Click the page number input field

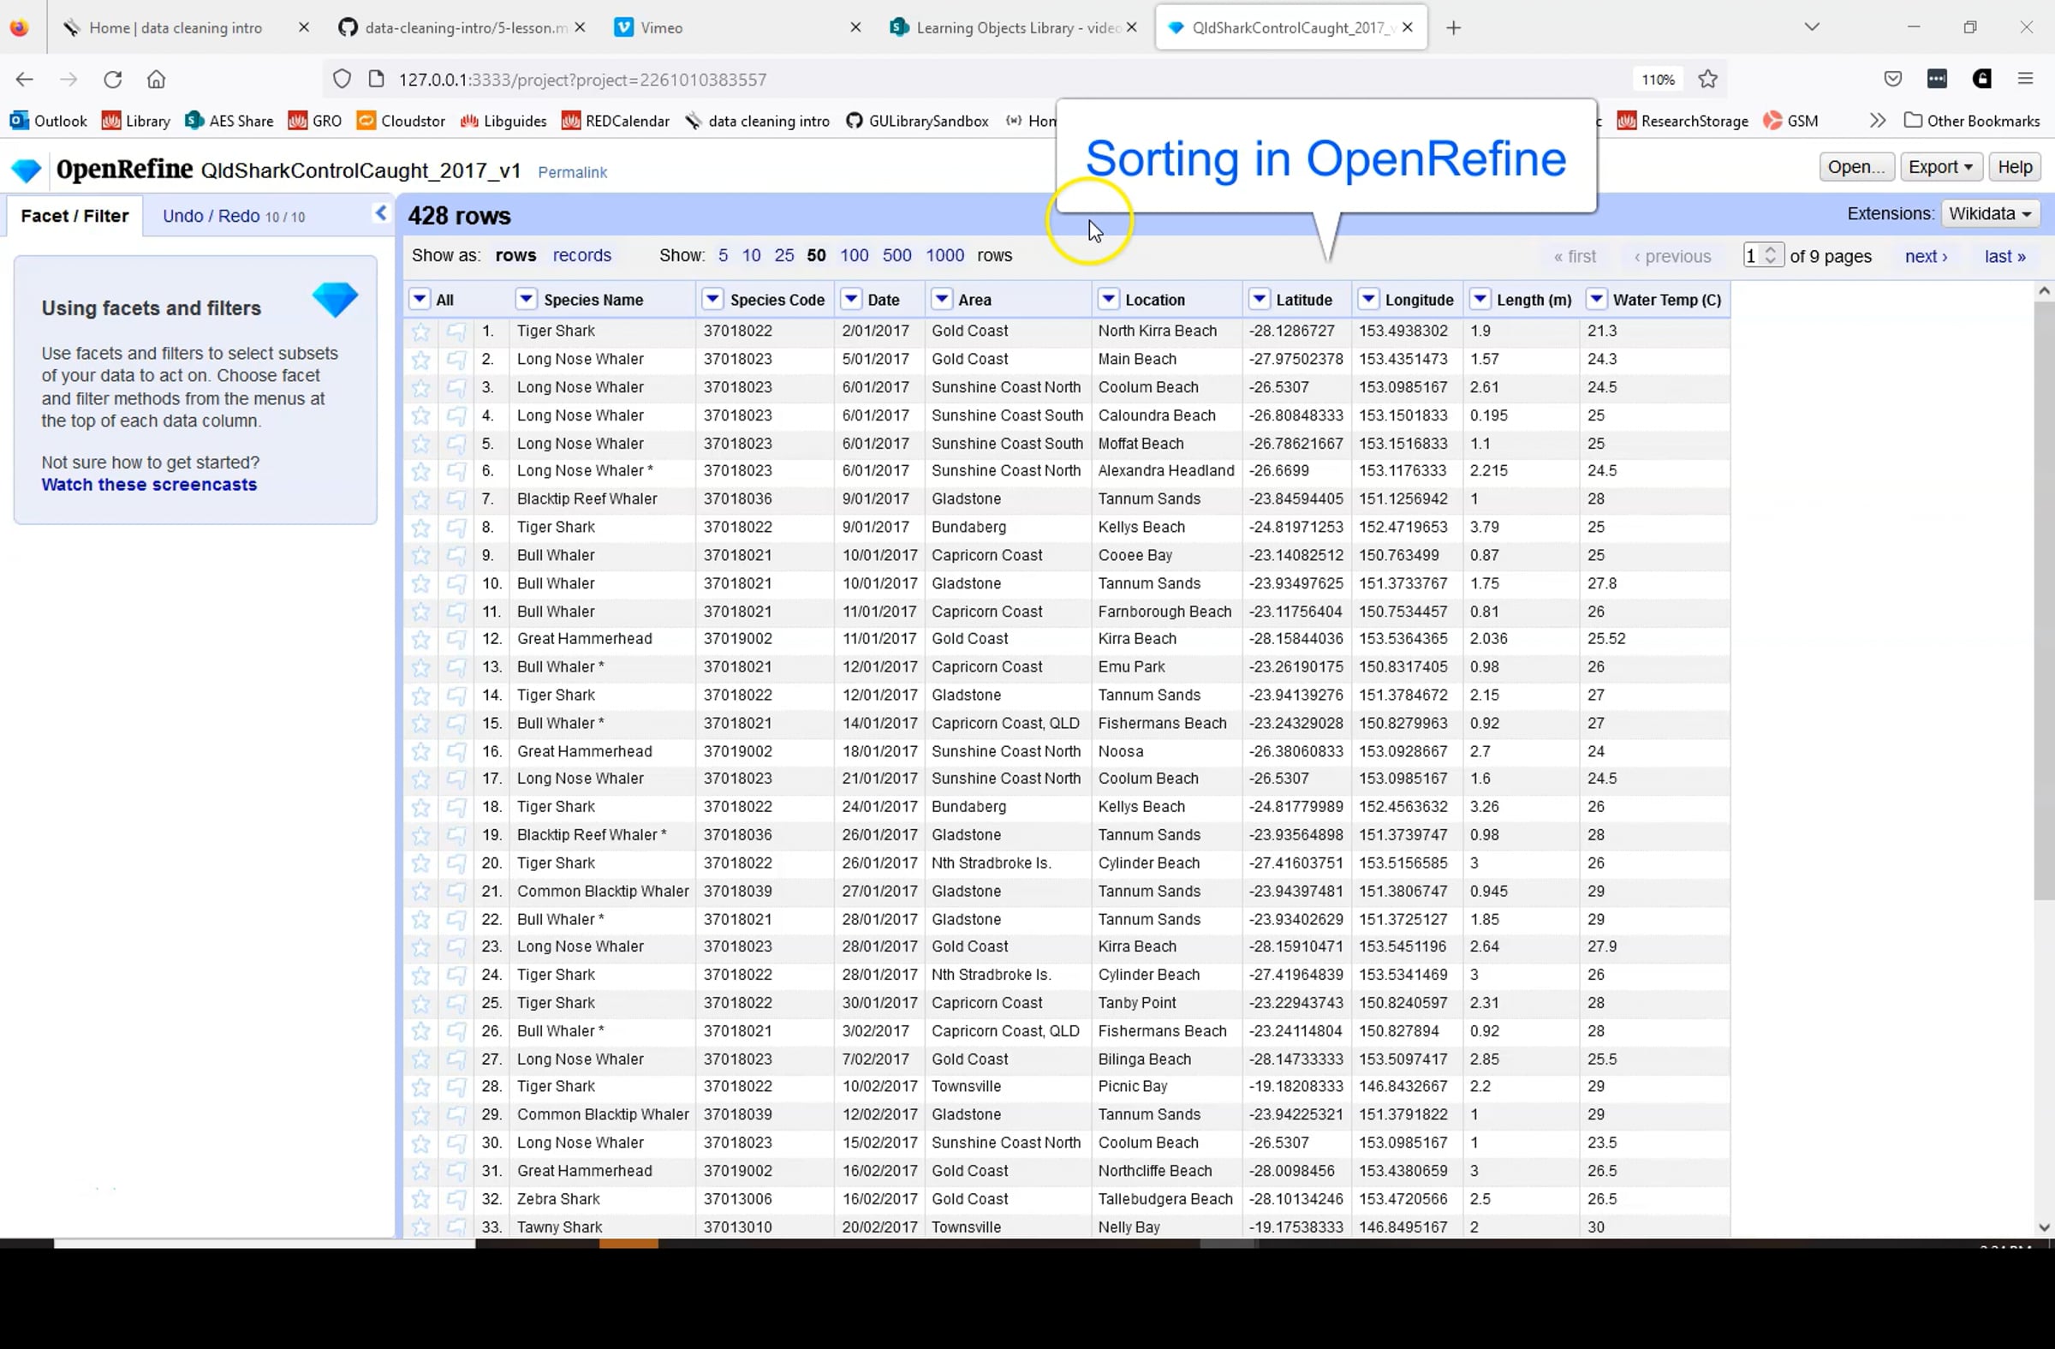pyautogui.click(x=1753, y=256)
